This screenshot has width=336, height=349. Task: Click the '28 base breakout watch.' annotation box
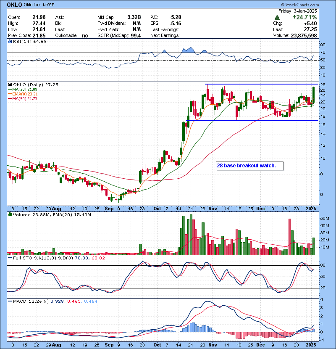tap(250, 166)
